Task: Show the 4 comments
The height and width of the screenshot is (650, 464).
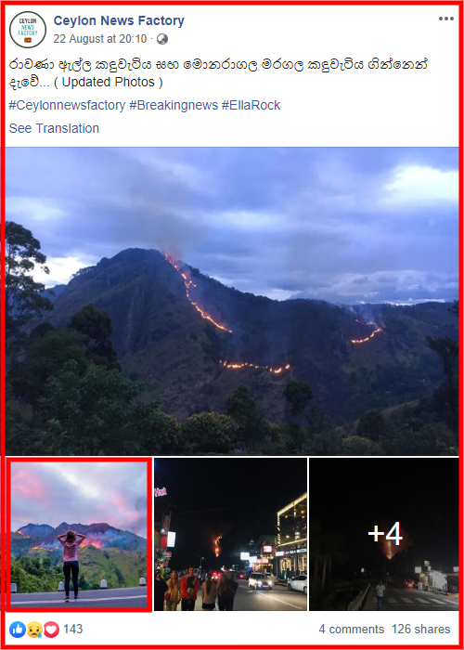Action: pos(352,630)
